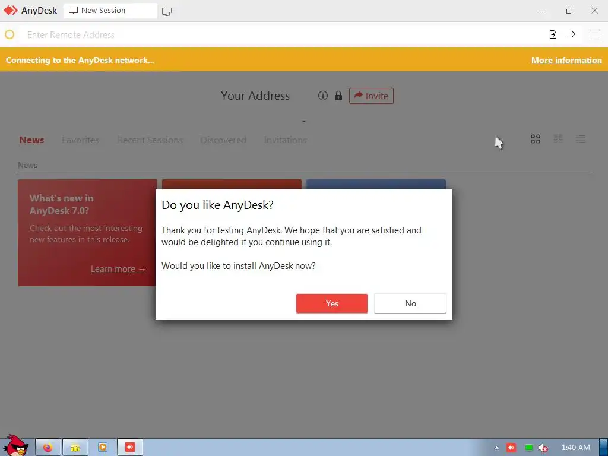Click the Your Address heading

pos(255,96)
